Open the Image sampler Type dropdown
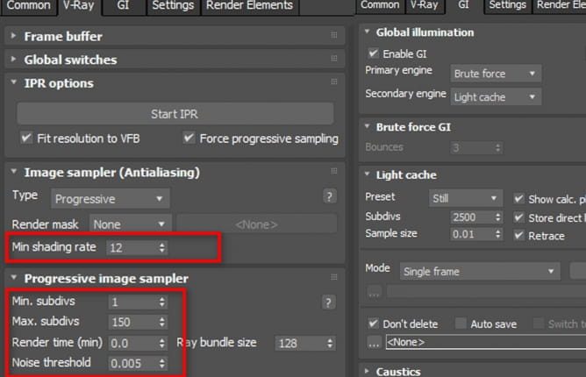586x377 pixels. point(109,199)
